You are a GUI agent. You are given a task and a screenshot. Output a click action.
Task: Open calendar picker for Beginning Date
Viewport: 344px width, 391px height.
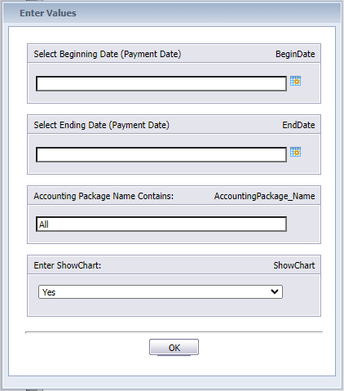295,81
